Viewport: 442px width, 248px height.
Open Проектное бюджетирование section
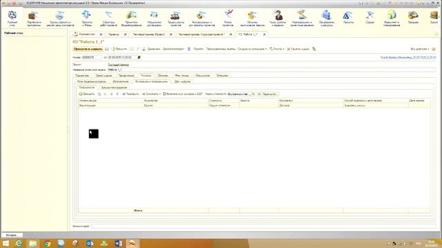click(131, 19)
